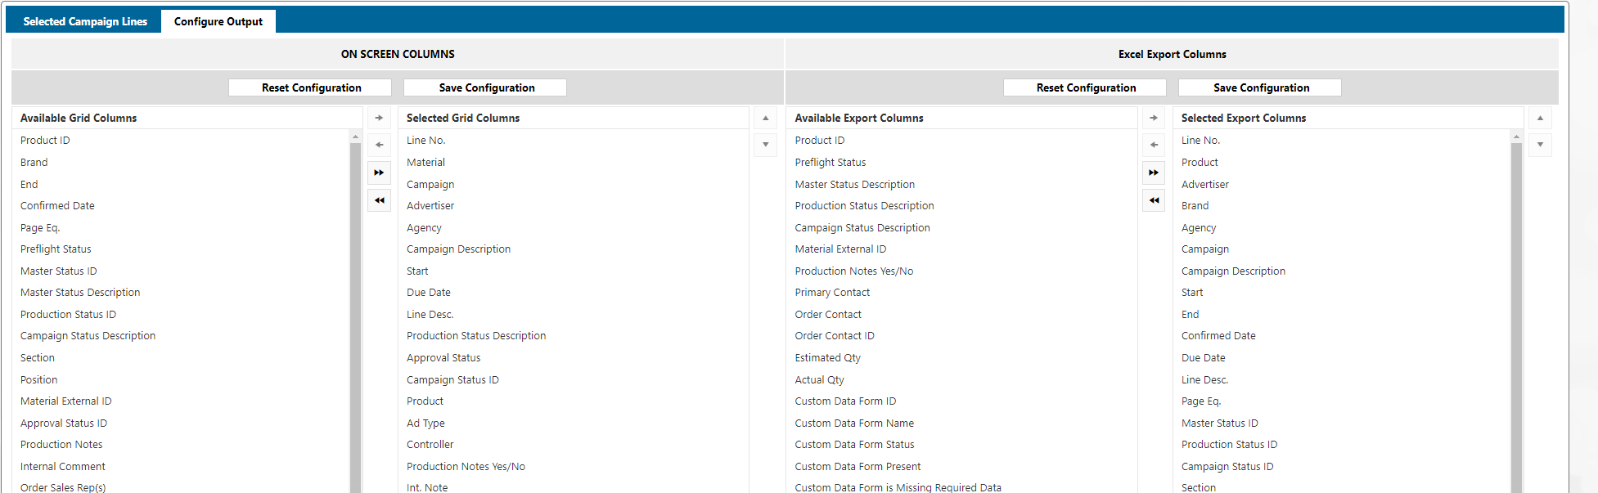Click single left arrow beside Selected Grid Columns
Screen dimensions: 1598x493
click(x=379, y=145)
